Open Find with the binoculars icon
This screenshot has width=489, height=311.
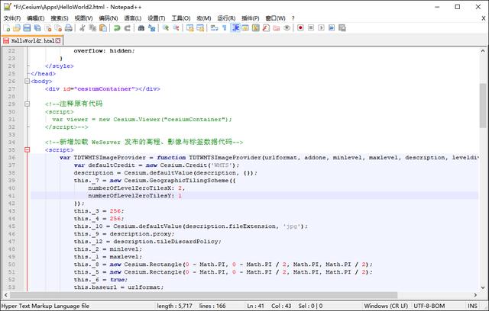point(141,28)
